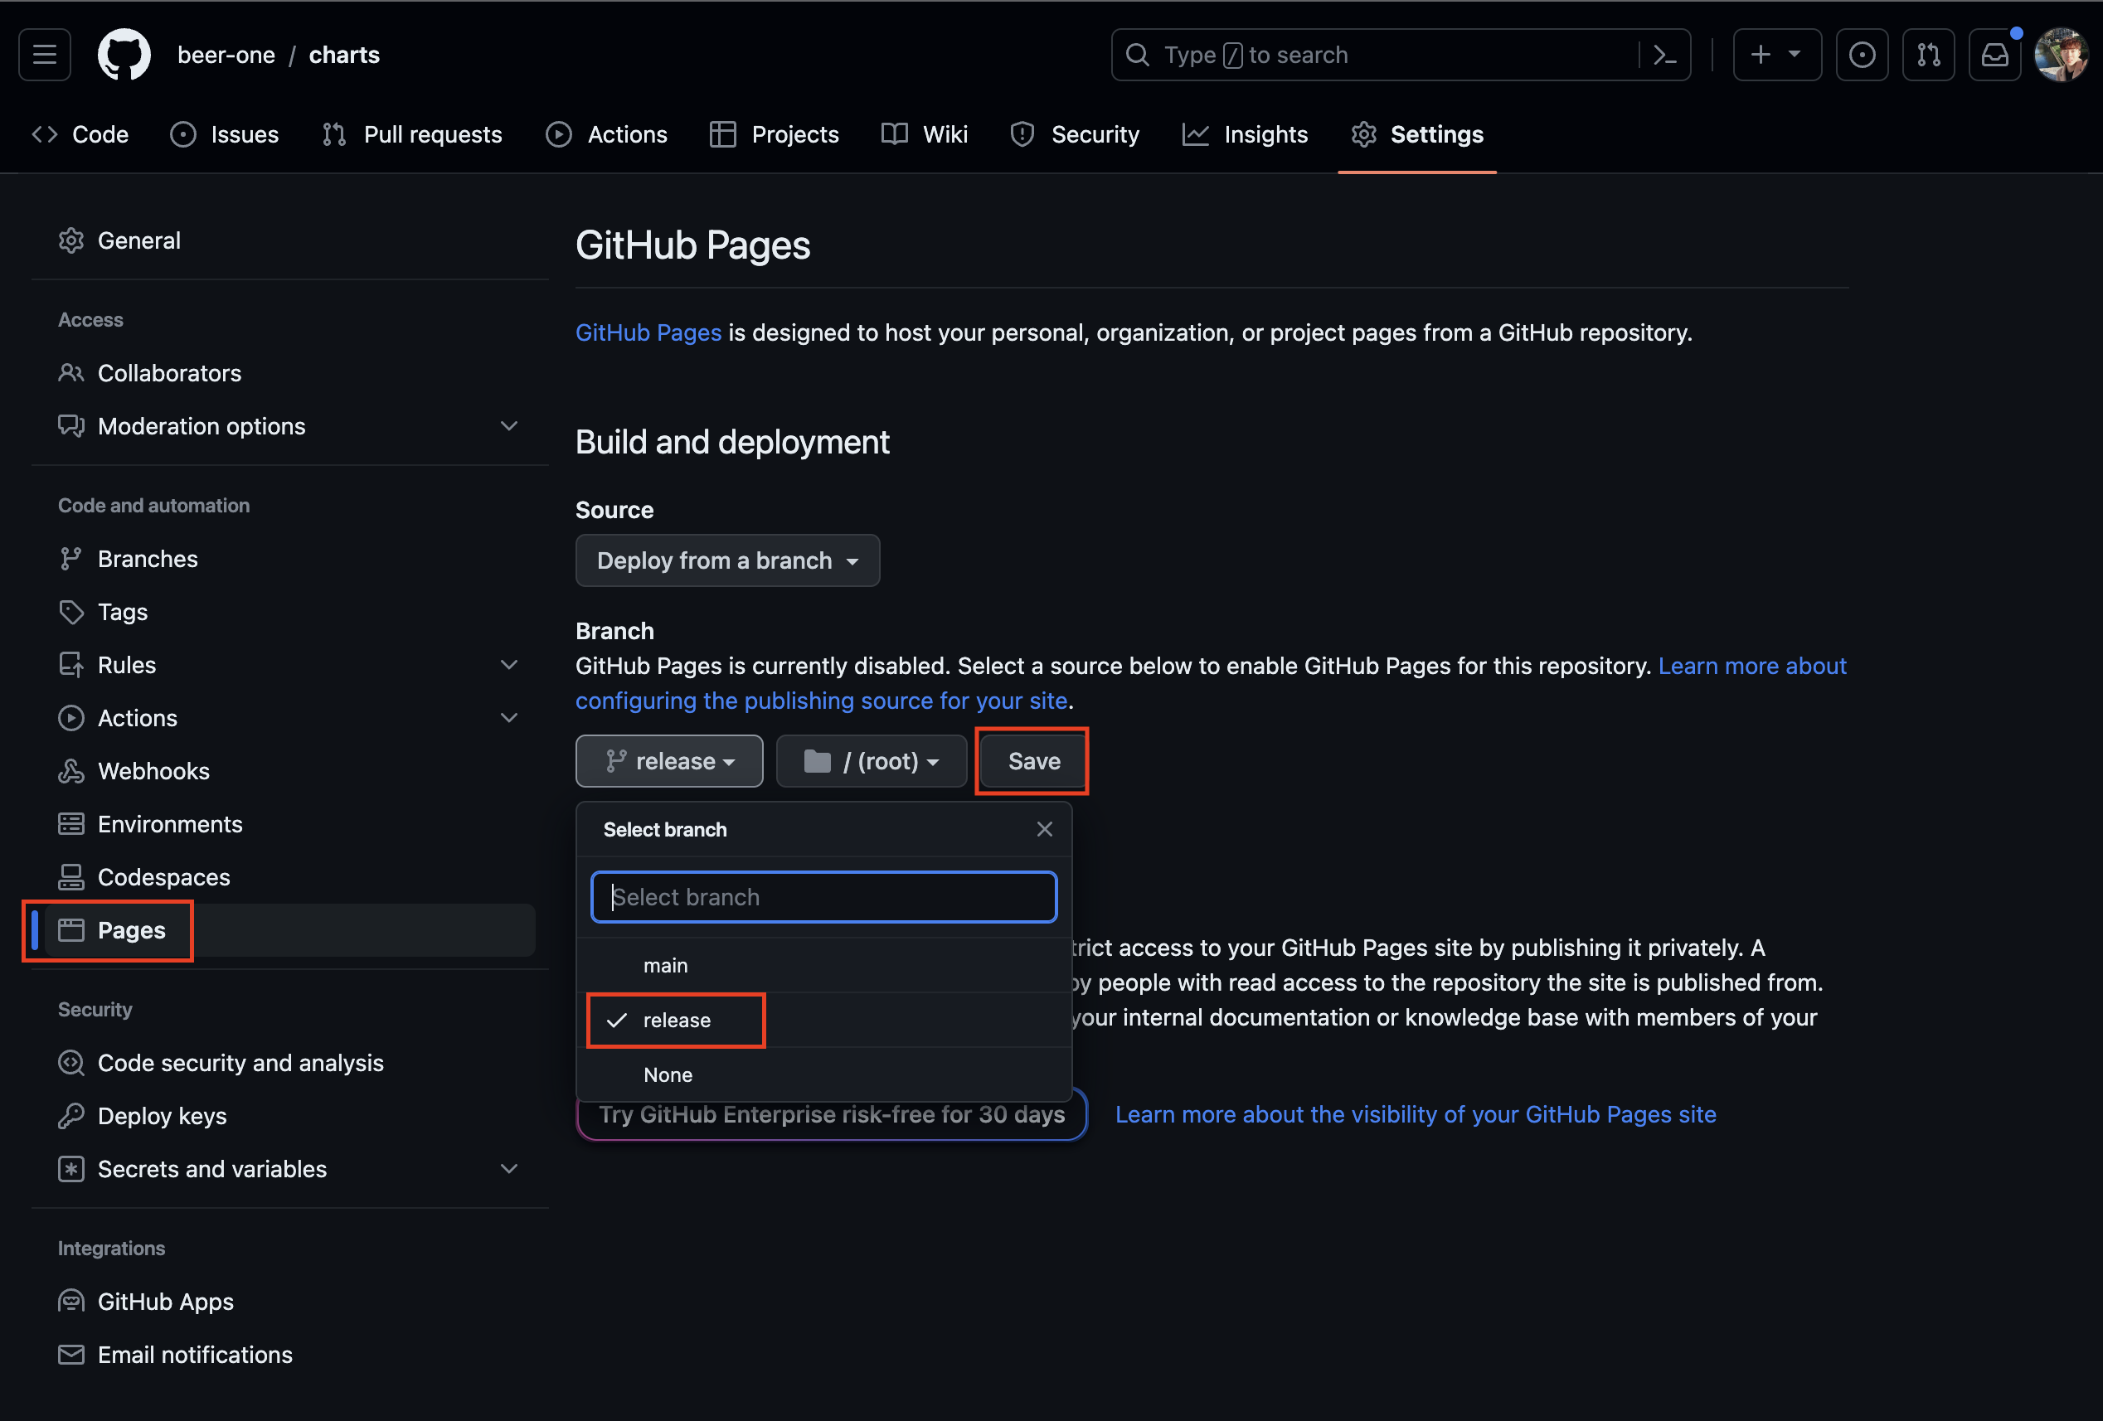The height and width of the screenshot is (1421, 2103).
Task: Open the issues header icon
Action: pyautogui.click(x=1862, y=56)
